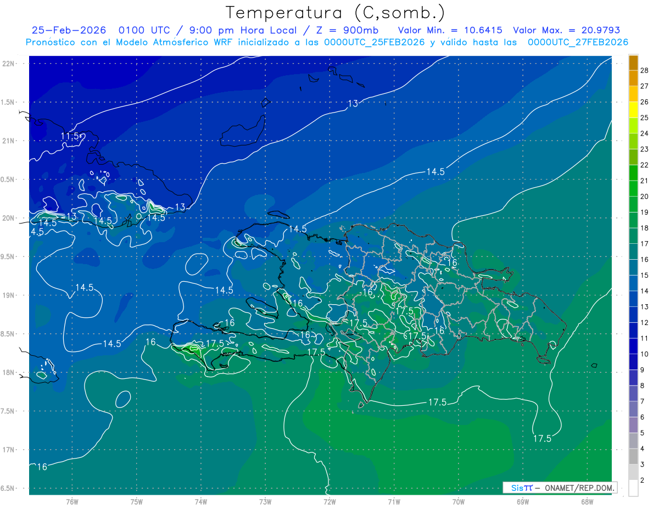659x509 pixels.
Task: Click the orange swatch atop the color scale
Action: pyautogui.click(x=633, y=63)
